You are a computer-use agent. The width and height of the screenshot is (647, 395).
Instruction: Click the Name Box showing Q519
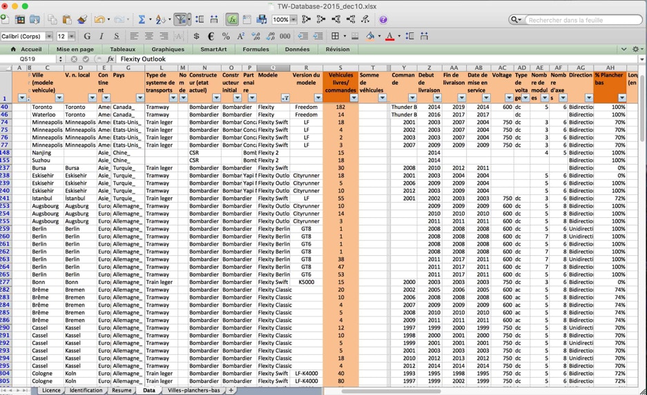[28, 59]
